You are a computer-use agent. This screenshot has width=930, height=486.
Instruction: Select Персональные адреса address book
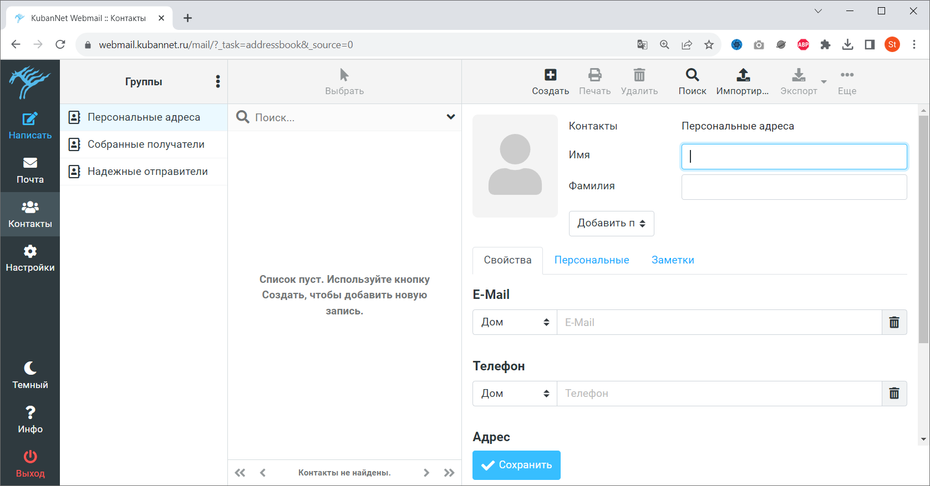(144, 117)
